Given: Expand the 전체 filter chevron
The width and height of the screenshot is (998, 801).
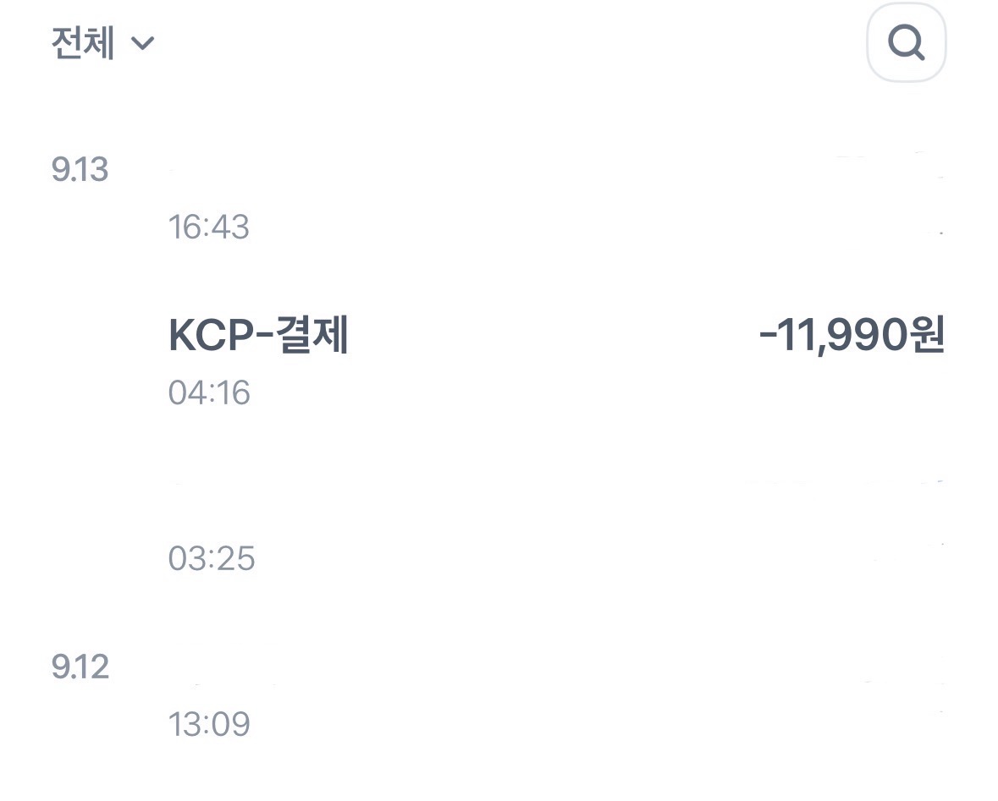Looking at the screenshot, I should [x=143, y=43].
